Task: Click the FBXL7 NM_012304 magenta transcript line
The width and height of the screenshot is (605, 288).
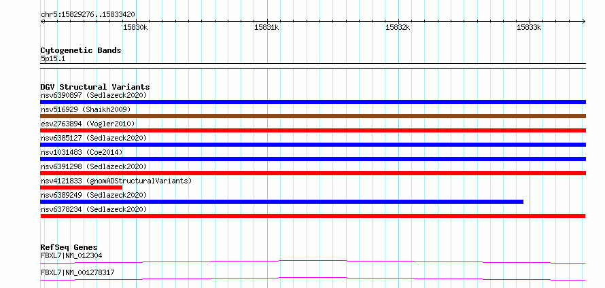Action: [313, 262]
